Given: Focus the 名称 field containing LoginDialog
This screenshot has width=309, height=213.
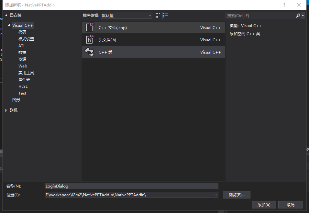Looking at the screenshot, I should 131,186.
